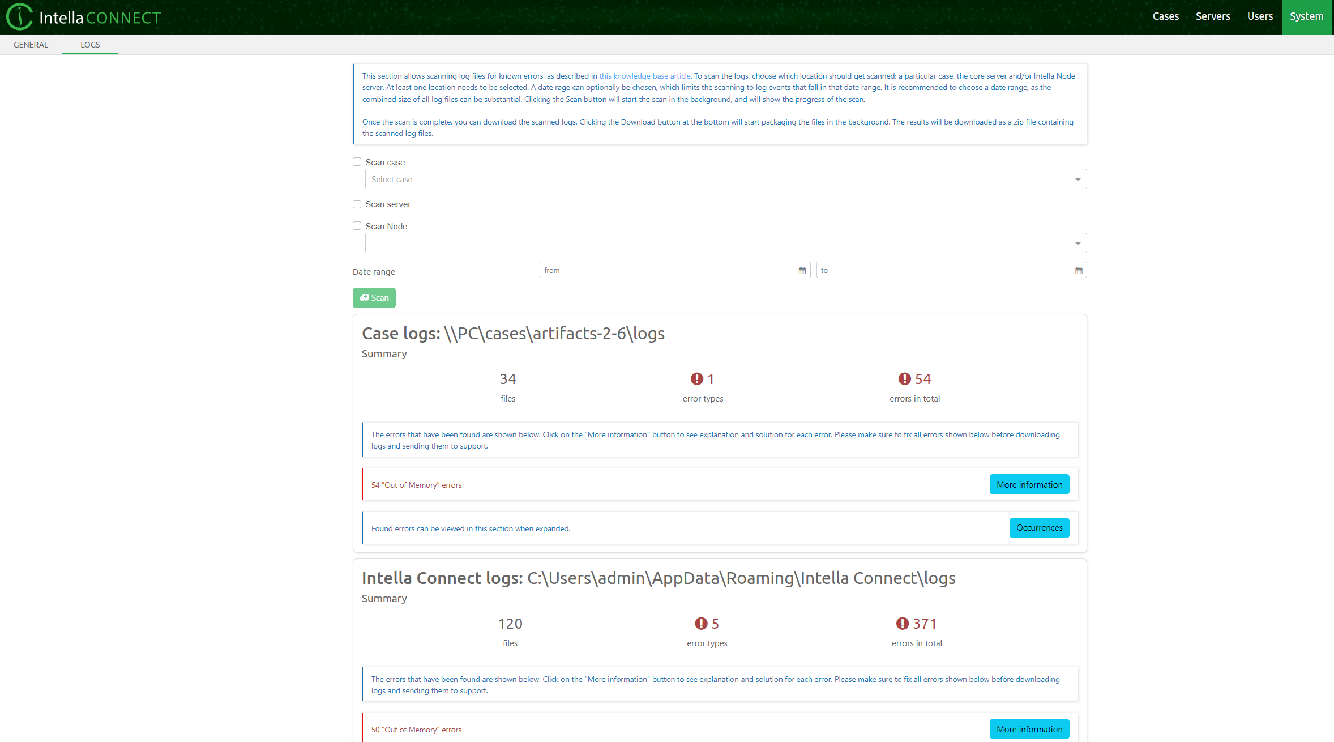Viewport: 1334px width, 742px height.
Task: Expand the Occurrences section for case logs
Action: tap(1039, 528)
